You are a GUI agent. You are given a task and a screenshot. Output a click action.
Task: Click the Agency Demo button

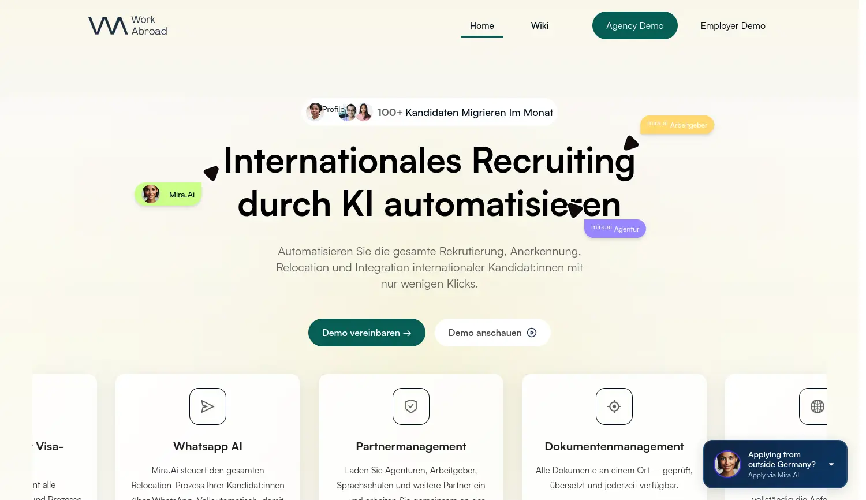(x=634, y=25)
